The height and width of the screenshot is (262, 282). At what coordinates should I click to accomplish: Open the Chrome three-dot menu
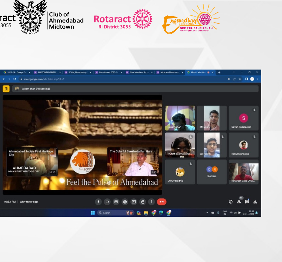[x=258, y=79]
